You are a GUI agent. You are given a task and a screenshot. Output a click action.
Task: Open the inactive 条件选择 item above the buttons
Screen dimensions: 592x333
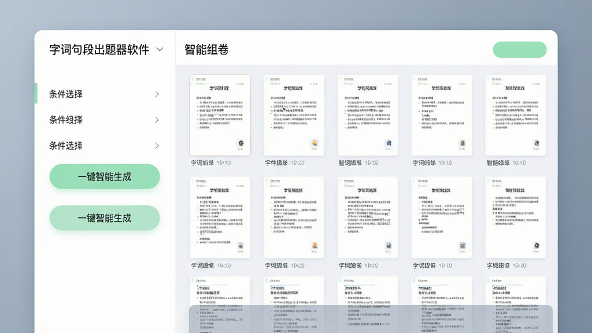pyautogui.click(x=66, y=145)
